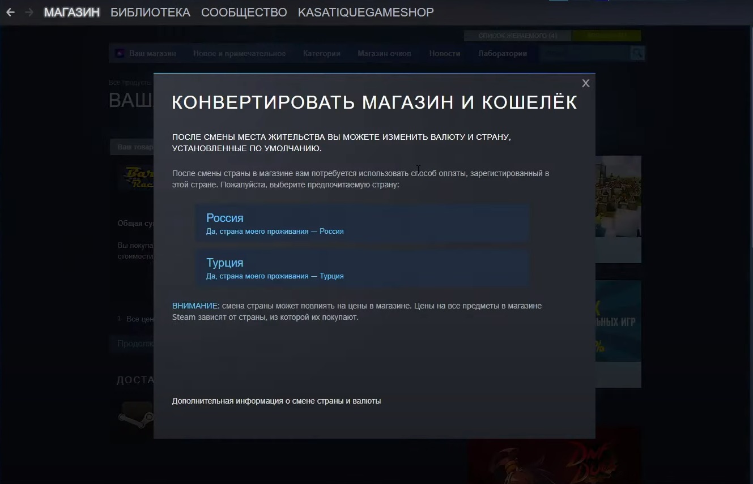Screen dimensions: 753x484
Task: Click the store search input field
Action: click(x=584, y=53)
